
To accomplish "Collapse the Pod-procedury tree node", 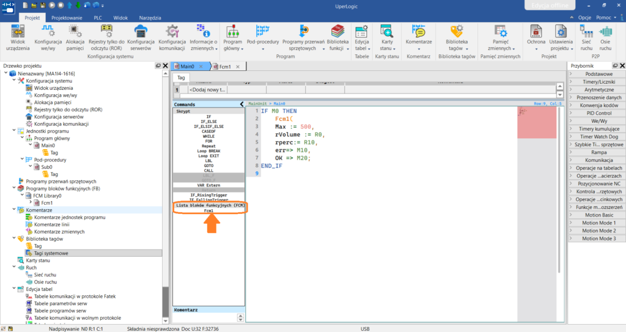I will coord(22,160).
